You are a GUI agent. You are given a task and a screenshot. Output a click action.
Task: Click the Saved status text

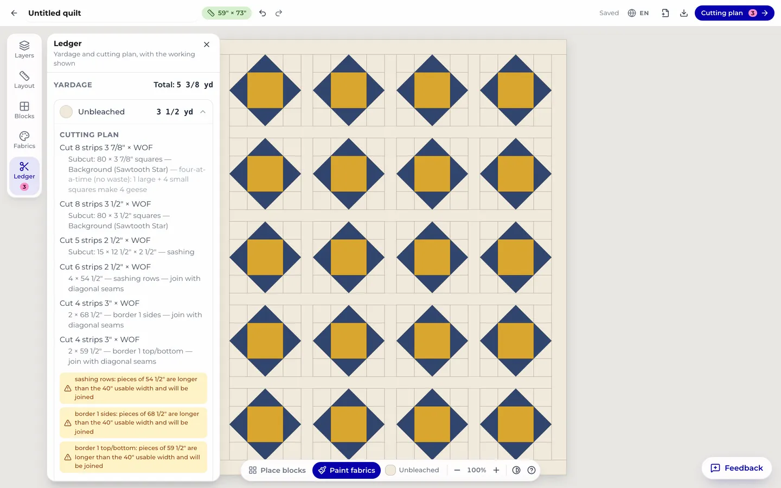click(609, 13)
